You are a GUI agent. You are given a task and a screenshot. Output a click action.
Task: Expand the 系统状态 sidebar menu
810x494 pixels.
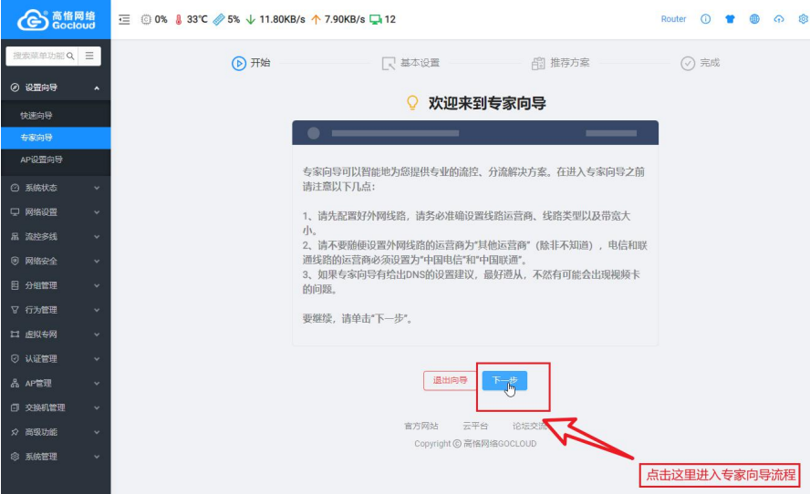pyautogui.click(x=55, y=188)
